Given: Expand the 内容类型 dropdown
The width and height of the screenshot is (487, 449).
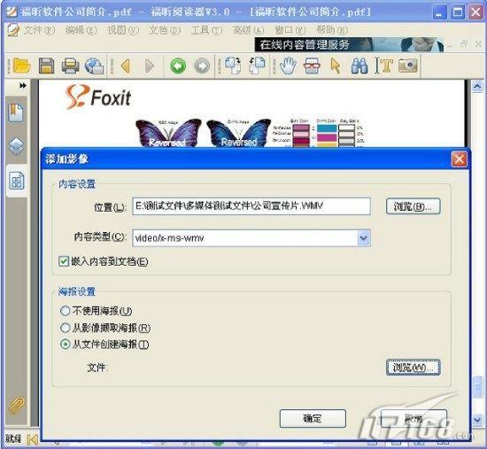Looking at the screenshot, I should point(364,238).
